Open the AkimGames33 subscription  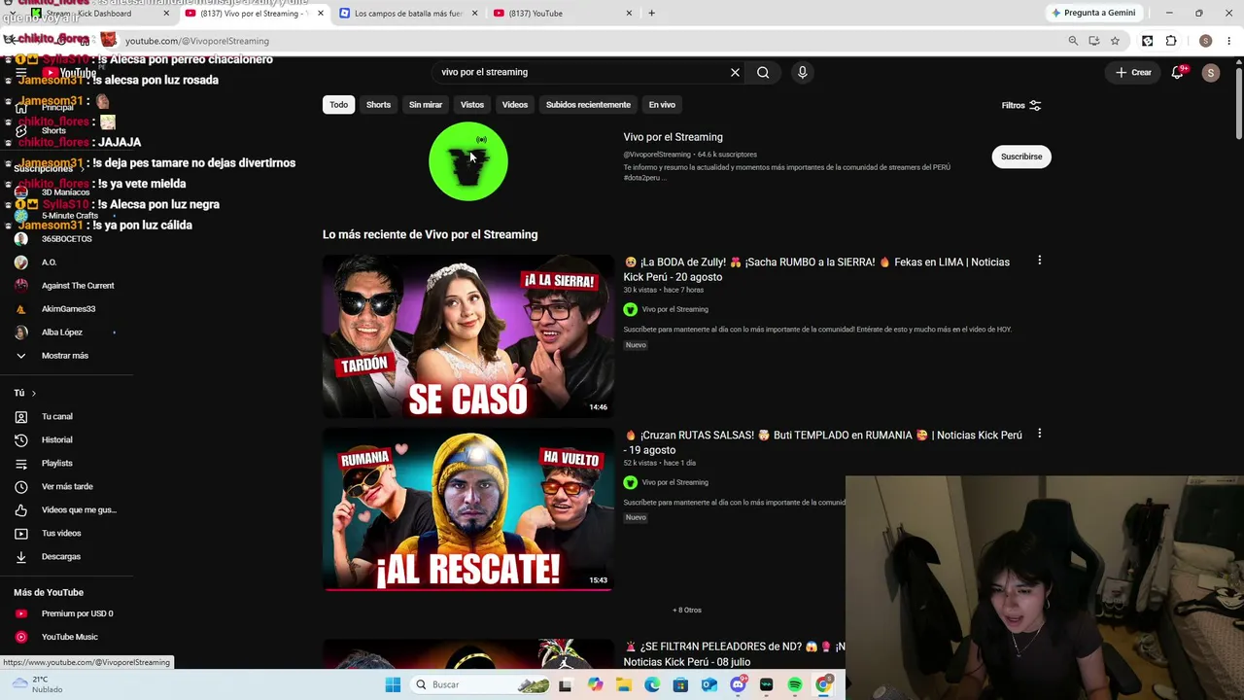[68, 309]
